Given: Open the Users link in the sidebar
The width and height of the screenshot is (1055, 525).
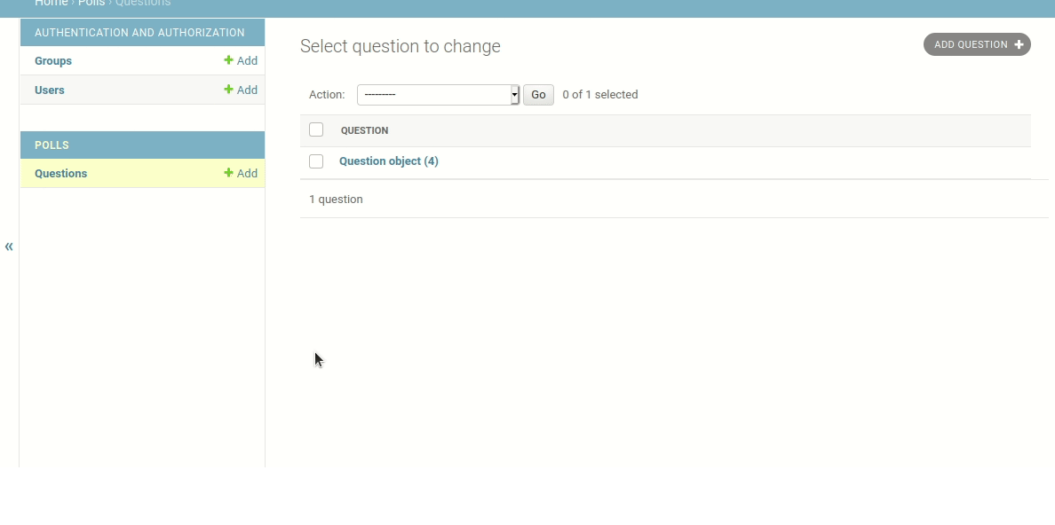Looking at the screenshot, I should click(50, 90).
